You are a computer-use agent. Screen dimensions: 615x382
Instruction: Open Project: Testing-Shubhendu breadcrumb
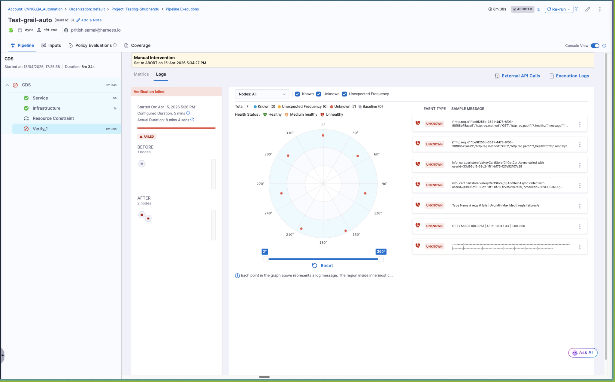135,9
